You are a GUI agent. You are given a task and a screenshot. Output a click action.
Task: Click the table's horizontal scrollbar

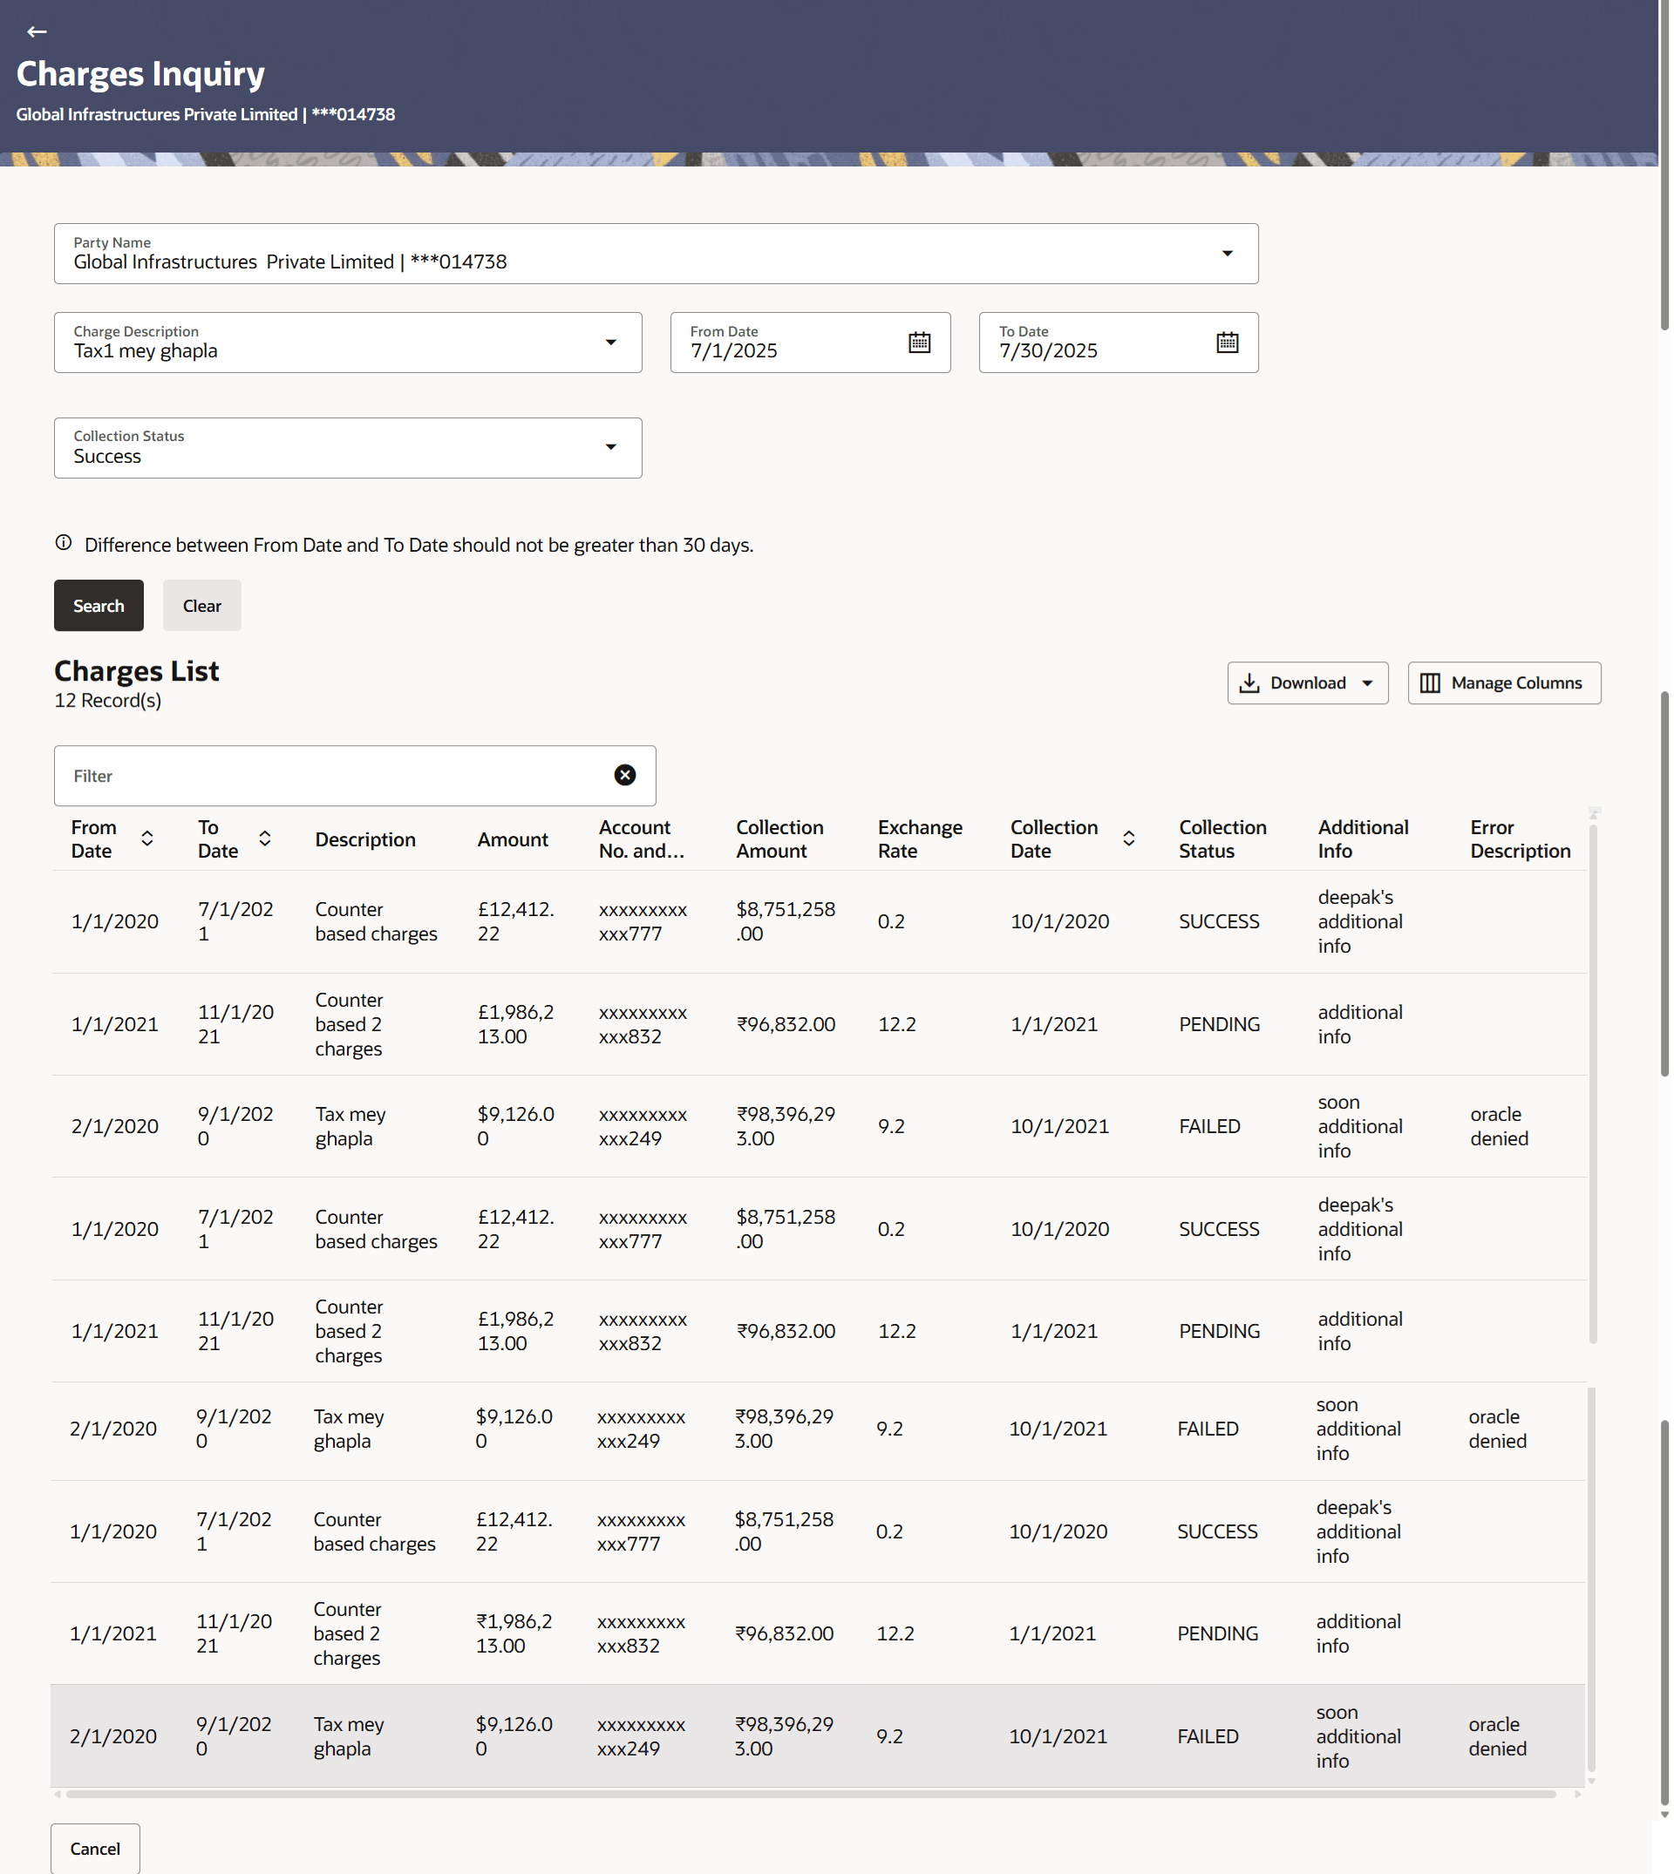coord(809,1794)
